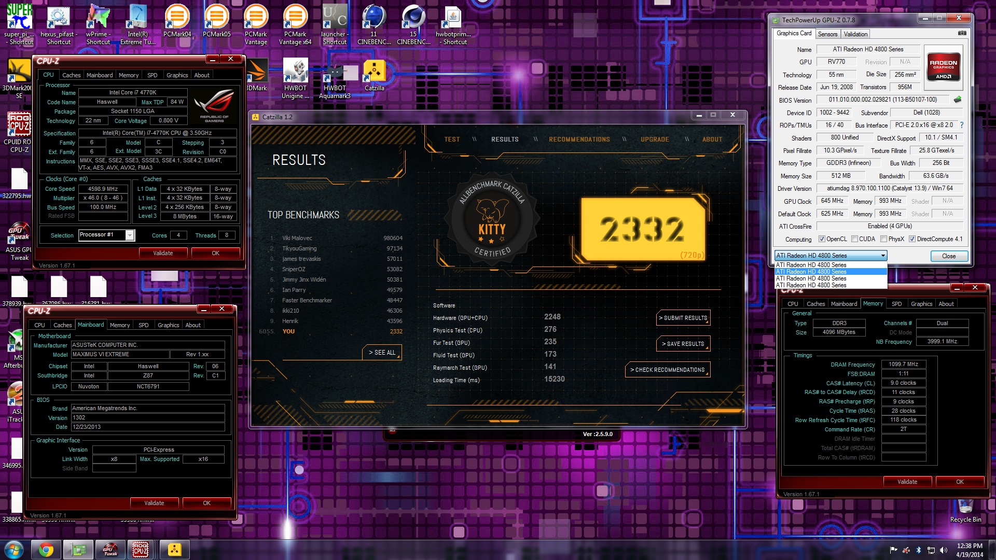Viewport: 996px width, 560px height.
Task: Launch the PCMark04 desktop icon
Action: coord(177,21)
